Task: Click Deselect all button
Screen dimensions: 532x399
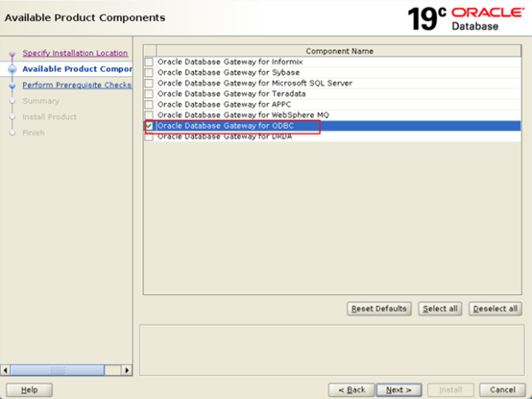Action: [495, 309]
